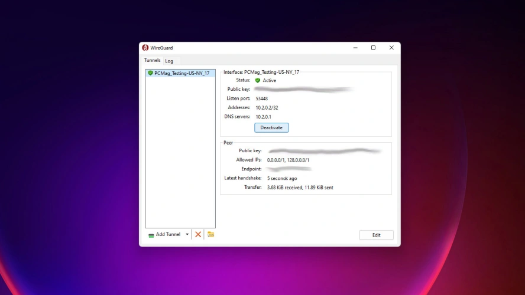The image size is (525, 295).
Task: Click the listen port value 53448
Action: [x=261, y=99]
